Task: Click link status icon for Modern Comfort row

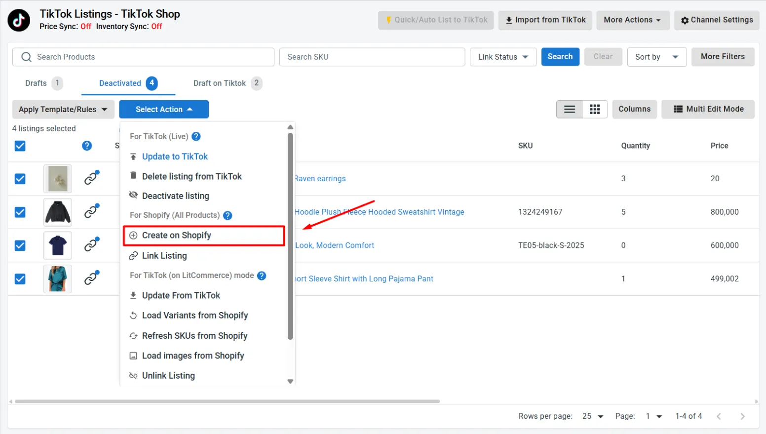Action: click(x=91, y=244)
